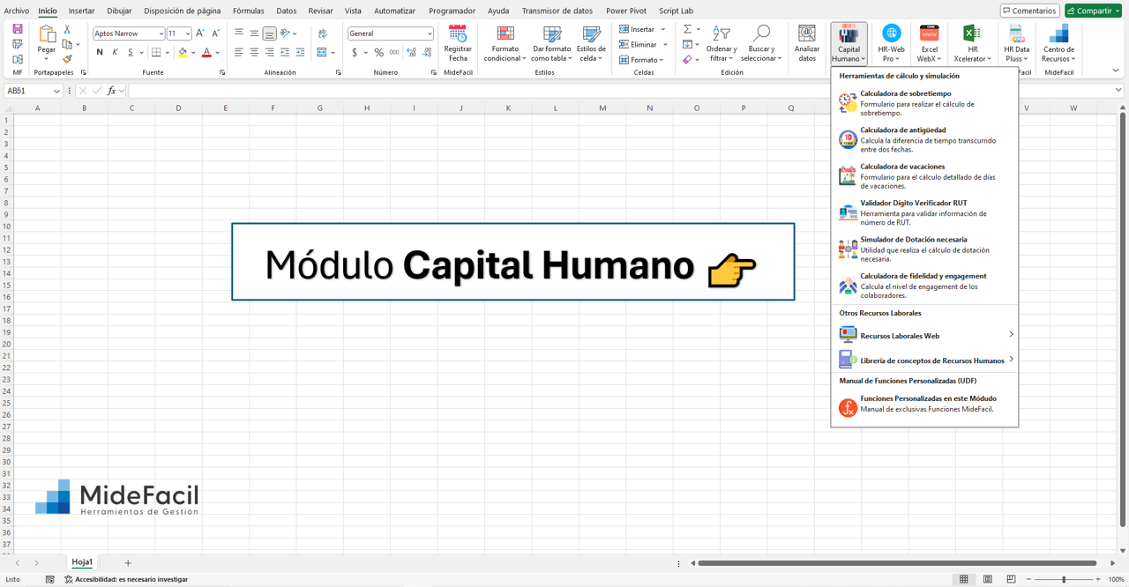Run Analizar datos from the ribbon

805,42
